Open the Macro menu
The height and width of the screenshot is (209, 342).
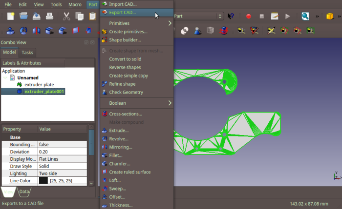pos(75,4)
